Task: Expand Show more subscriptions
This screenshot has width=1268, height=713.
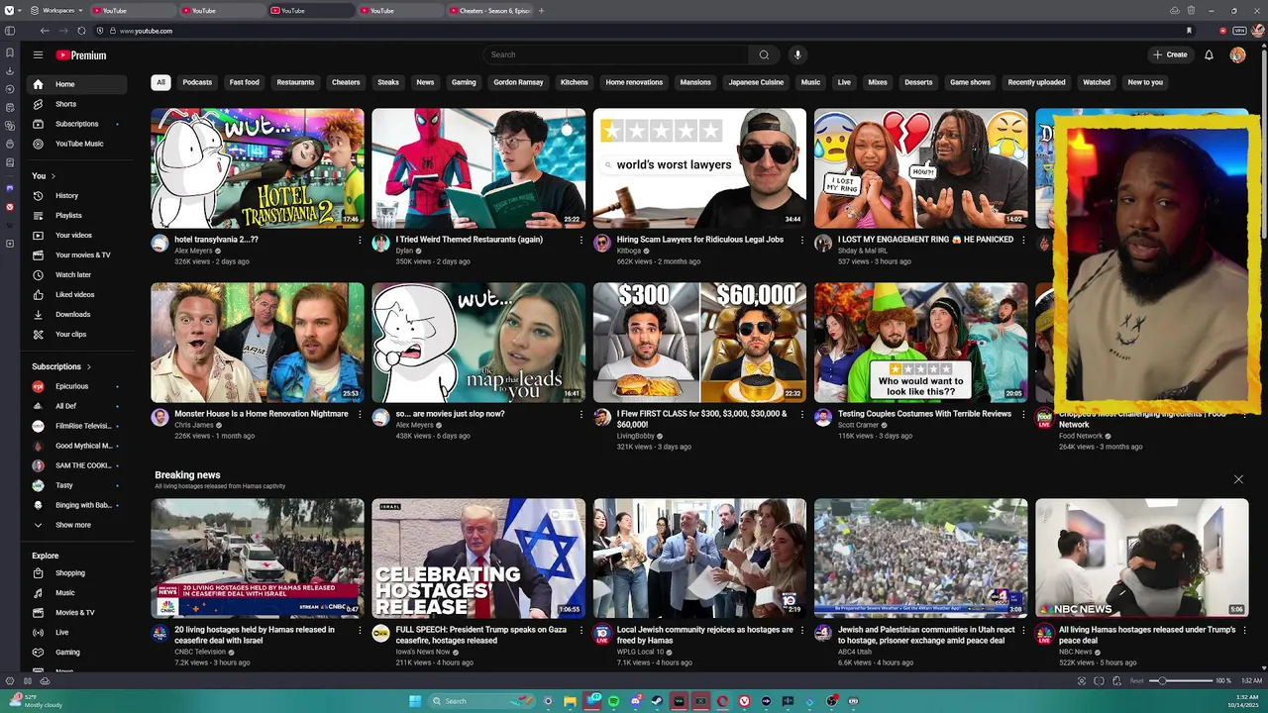Action: click(x=77, y=525)
